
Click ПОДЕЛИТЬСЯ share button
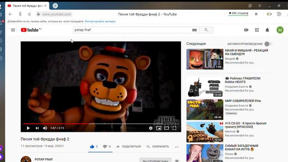pyautogui.click(x=129, y=147)
